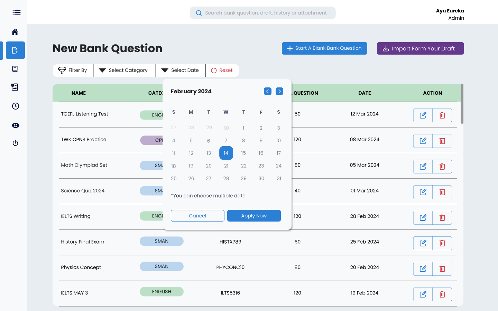Screen dimensions: 498x311
Task: Go to previous month in calendar
Action: (x=268, y=91)
